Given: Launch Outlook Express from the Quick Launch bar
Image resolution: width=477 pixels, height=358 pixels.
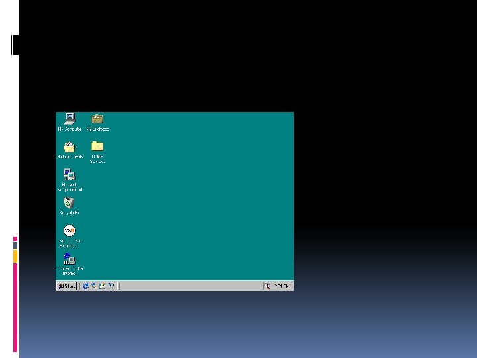Looking at the screenshot, I should click(93, 286).
